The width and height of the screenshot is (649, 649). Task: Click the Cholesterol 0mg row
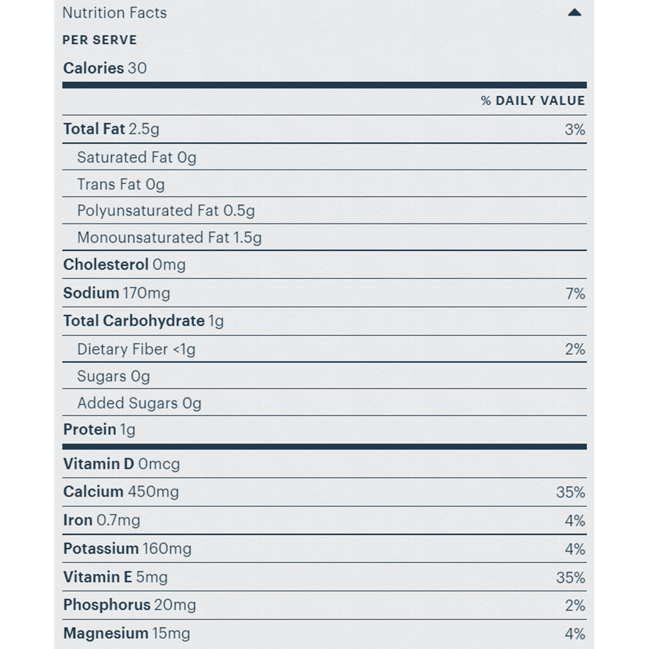click(124, 264)
